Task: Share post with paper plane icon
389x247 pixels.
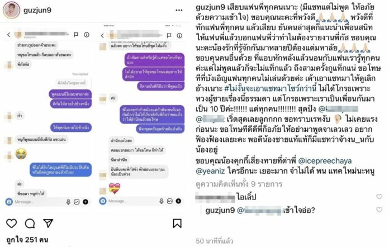Action: pyautogui.click(x=48, y=223)
